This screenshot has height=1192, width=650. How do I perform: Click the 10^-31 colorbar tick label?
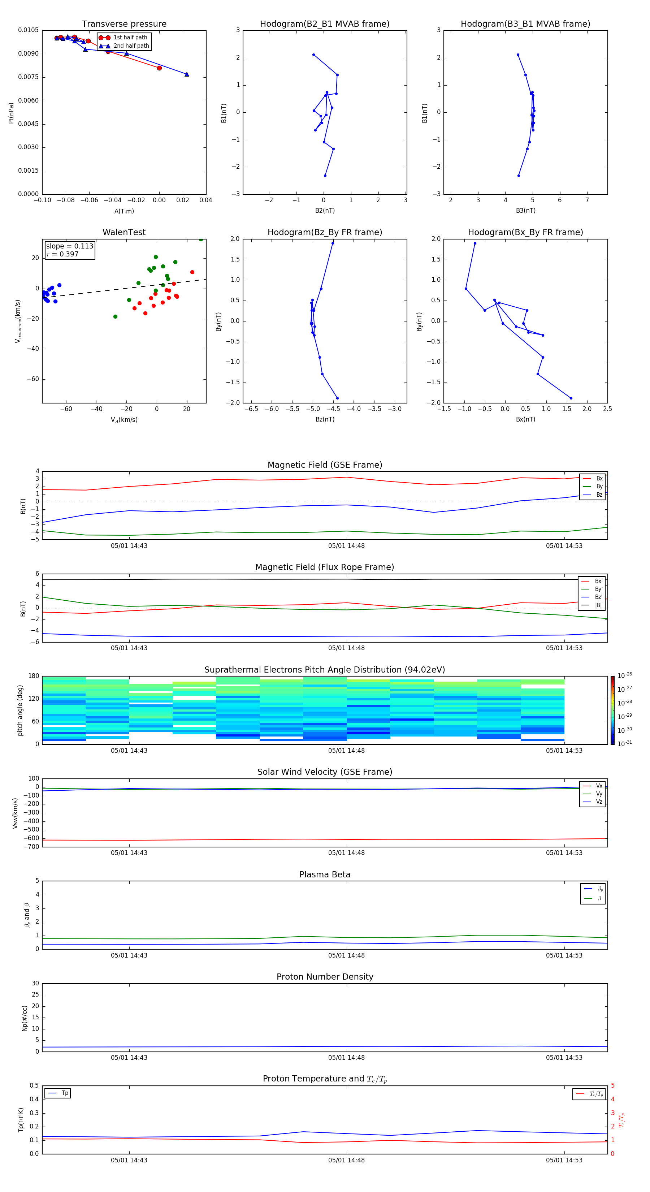(x=625, y=744)
